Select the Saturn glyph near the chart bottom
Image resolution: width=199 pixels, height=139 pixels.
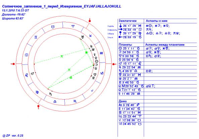[x=51, y=94]
